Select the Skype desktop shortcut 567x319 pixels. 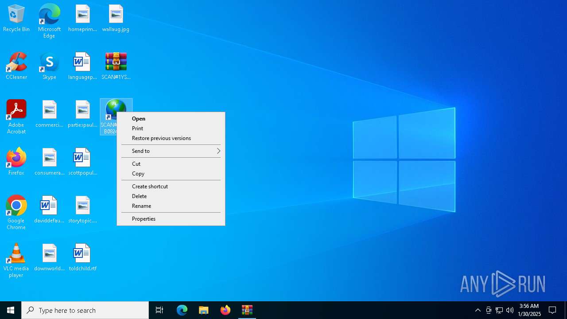(49, 66)
